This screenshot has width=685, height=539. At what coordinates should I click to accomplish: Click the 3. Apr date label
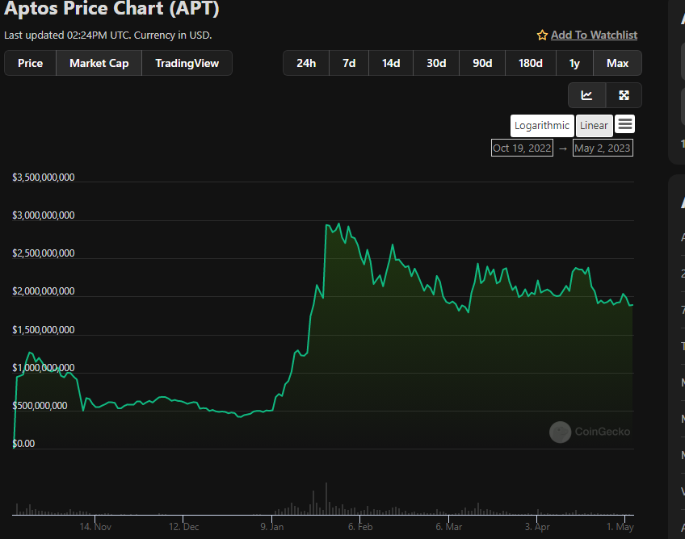point(537,527)
